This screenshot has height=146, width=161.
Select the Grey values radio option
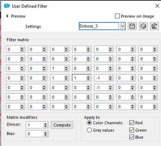pos(89,130)
